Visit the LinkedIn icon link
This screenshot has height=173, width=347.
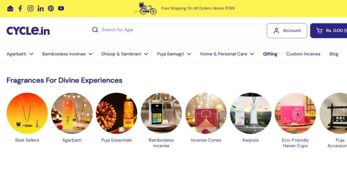tap(41, 8)
